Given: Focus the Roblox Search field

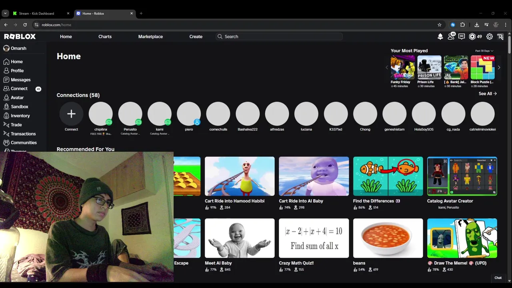Looking at the screenshot, I should (279, 36).
